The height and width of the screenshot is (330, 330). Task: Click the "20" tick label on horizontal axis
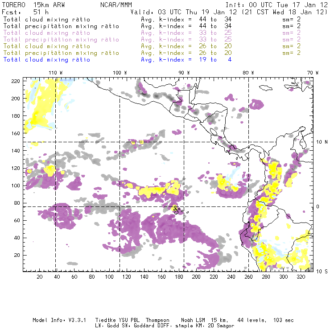[x=40, y=277]
